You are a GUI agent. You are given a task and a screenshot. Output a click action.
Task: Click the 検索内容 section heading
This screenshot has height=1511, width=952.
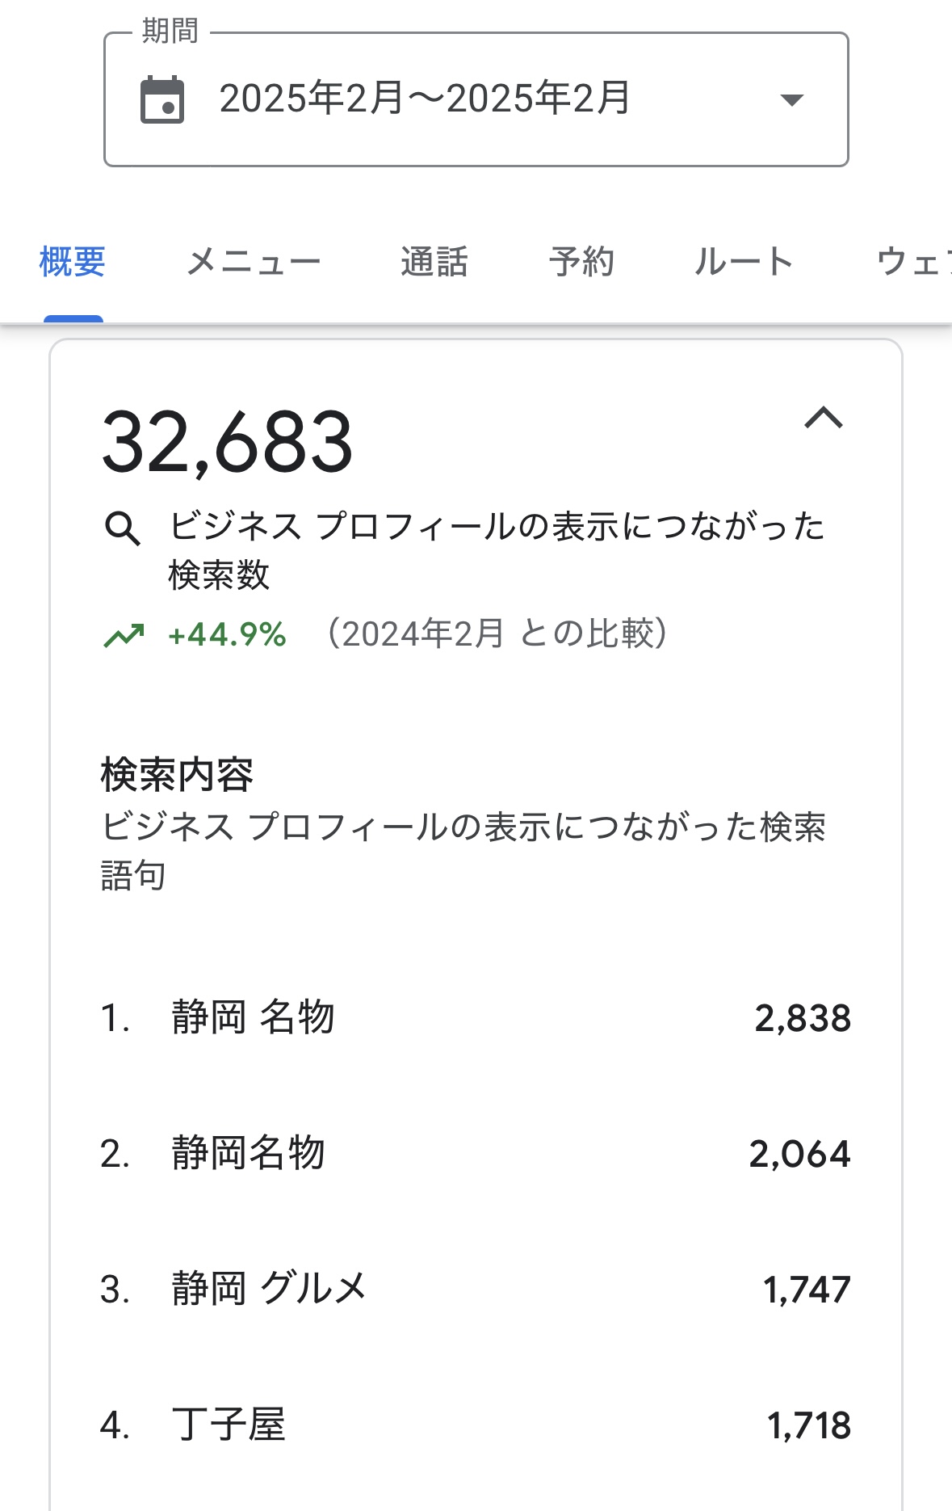tap(177, 775)
